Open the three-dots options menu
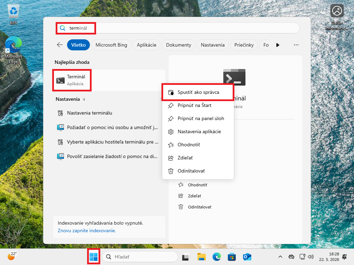Image resolution: width=354 pixels, height=265 pixels. (296, 45)
